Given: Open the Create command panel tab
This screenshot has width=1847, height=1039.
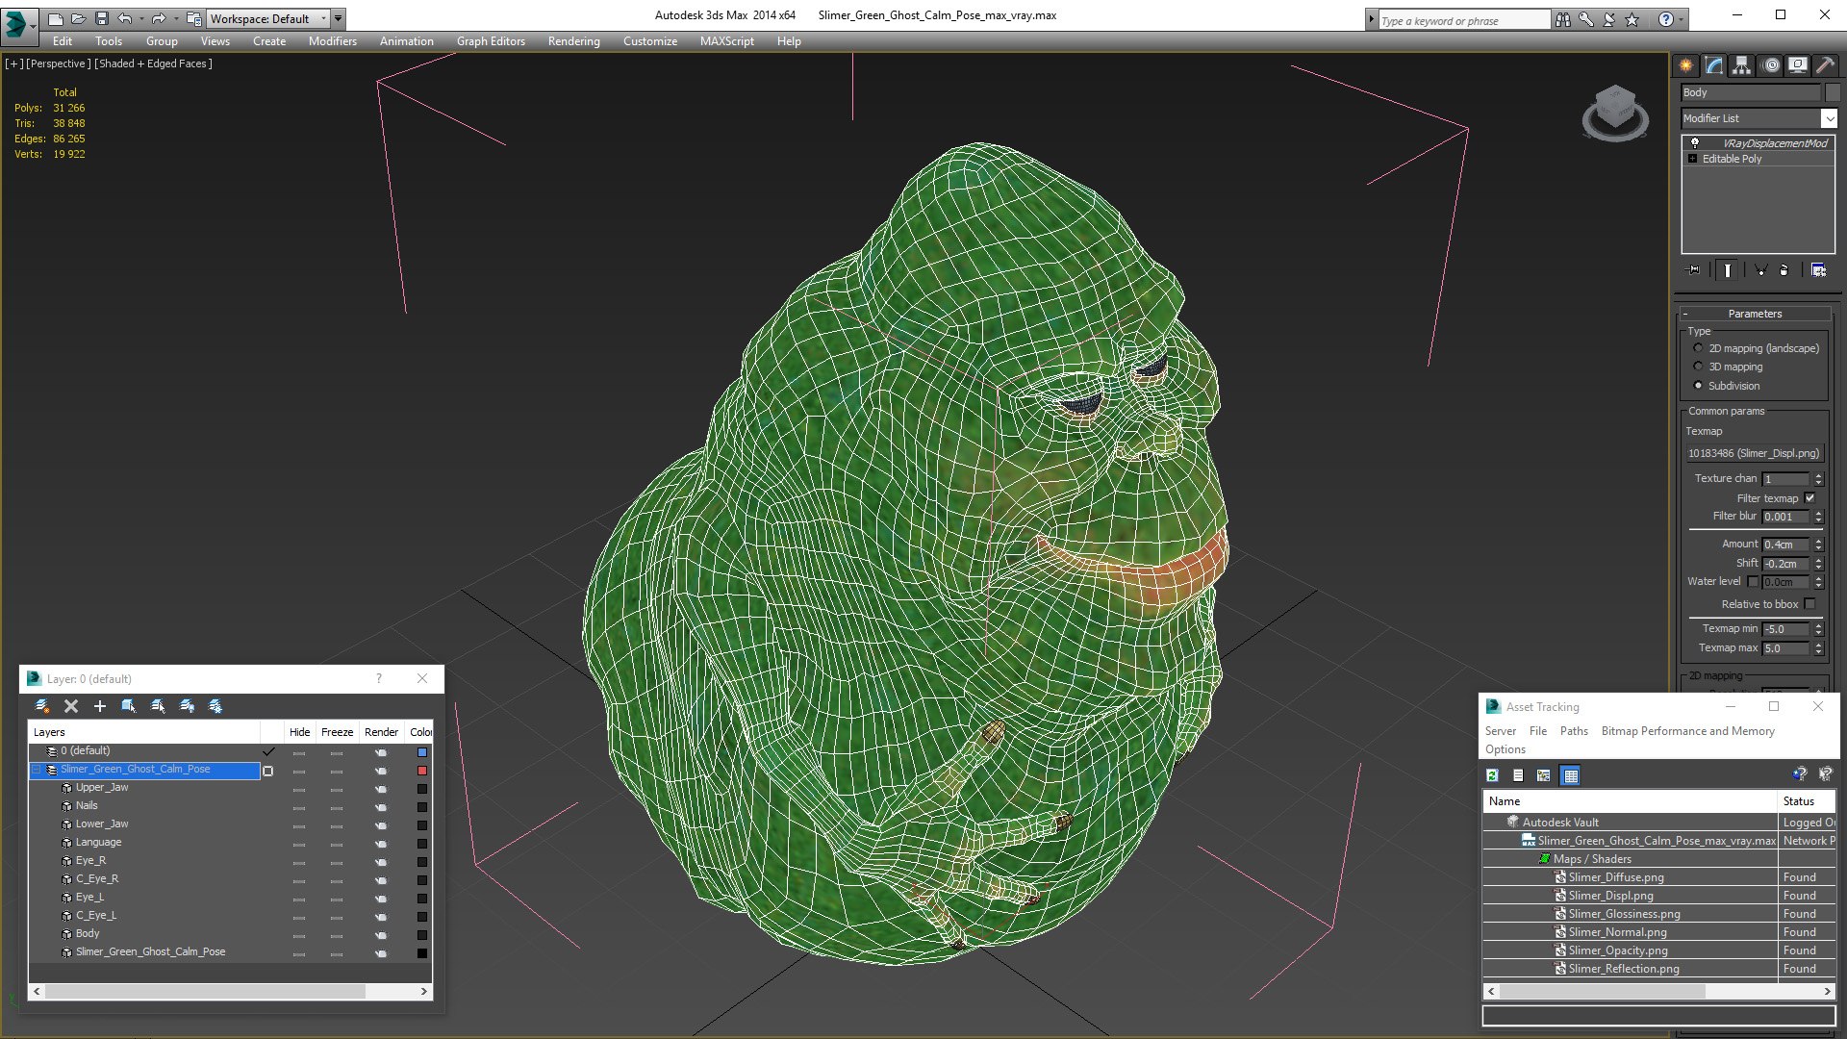Looking at the screenshot, I should point(1686,65).
